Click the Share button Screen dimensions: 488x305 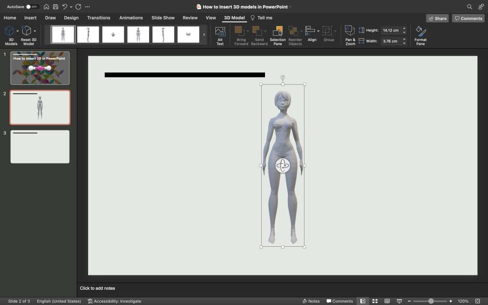(x=437, y=18)
